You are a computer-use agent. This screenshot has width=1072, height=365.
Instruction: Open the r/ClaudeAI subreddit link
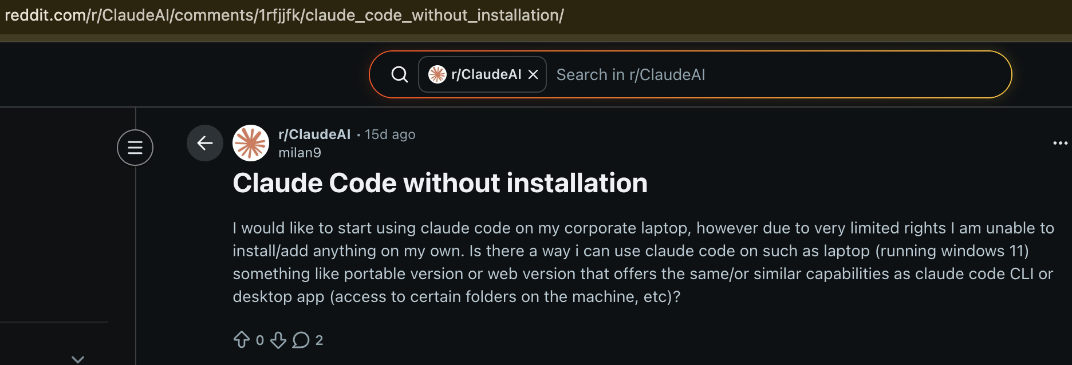(x=314, y=134)
